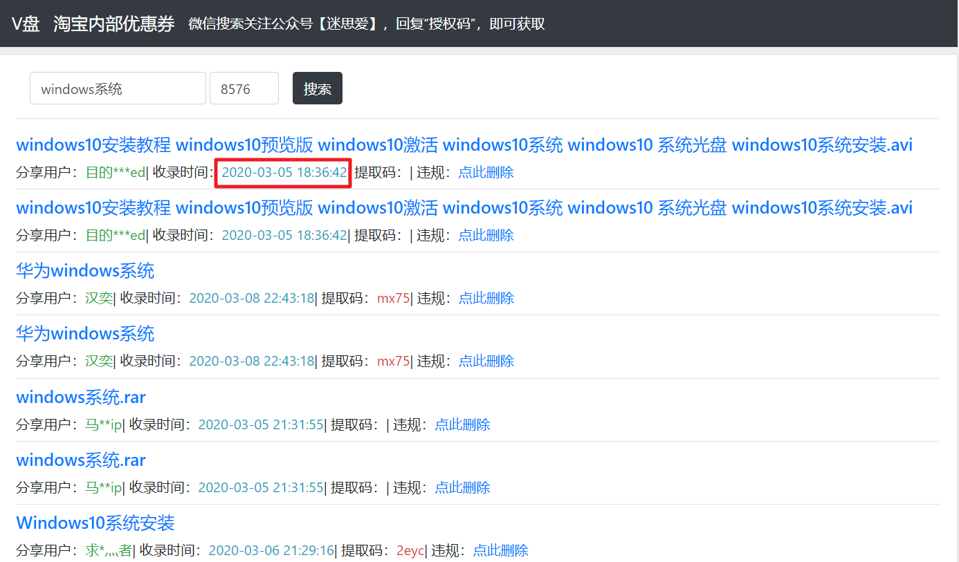This screenshot has width=959, height=562.
Task: Click 点此删除 under first windows系统.rar result
Action: pyautogui.click(x=462, y=424)
